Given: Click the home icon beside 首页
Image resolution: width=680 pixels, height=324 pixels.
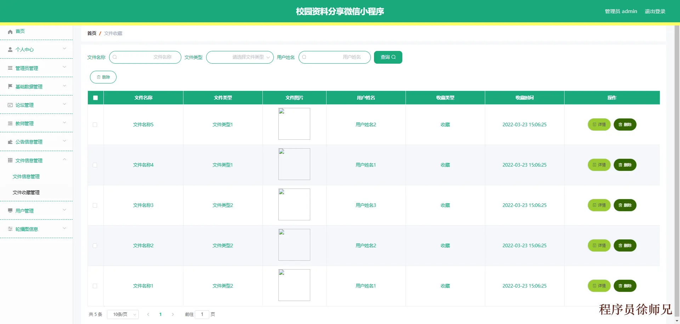Looking at the screenshot, I should coord(10,31).
